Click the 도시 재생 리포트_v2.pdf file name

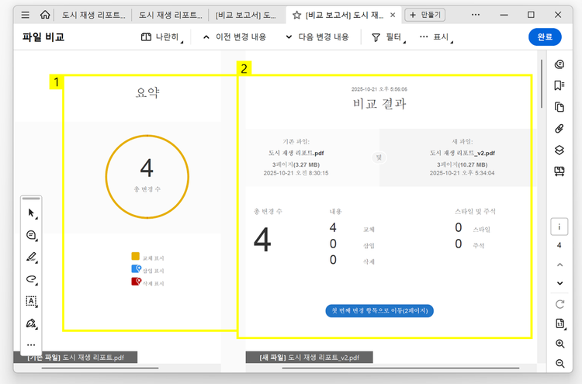462,153
